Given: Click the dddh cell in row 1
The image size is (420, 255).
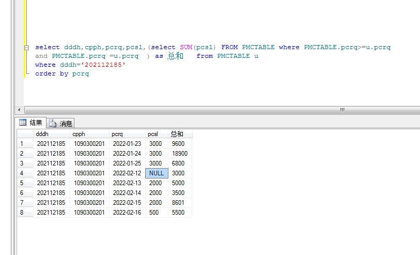Looking at the screenshot, I should (x=52, y=144).
